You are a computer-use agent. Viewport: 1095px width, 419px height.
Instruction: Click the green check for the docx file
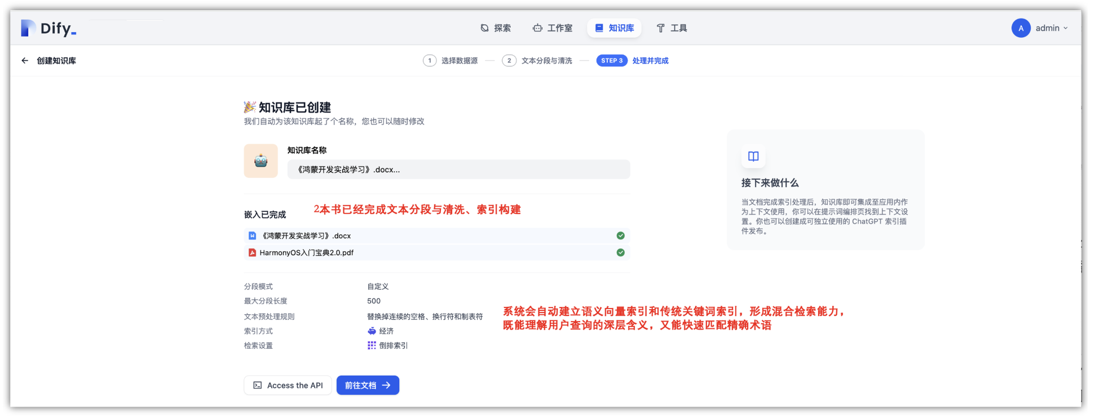coord(620,236)
